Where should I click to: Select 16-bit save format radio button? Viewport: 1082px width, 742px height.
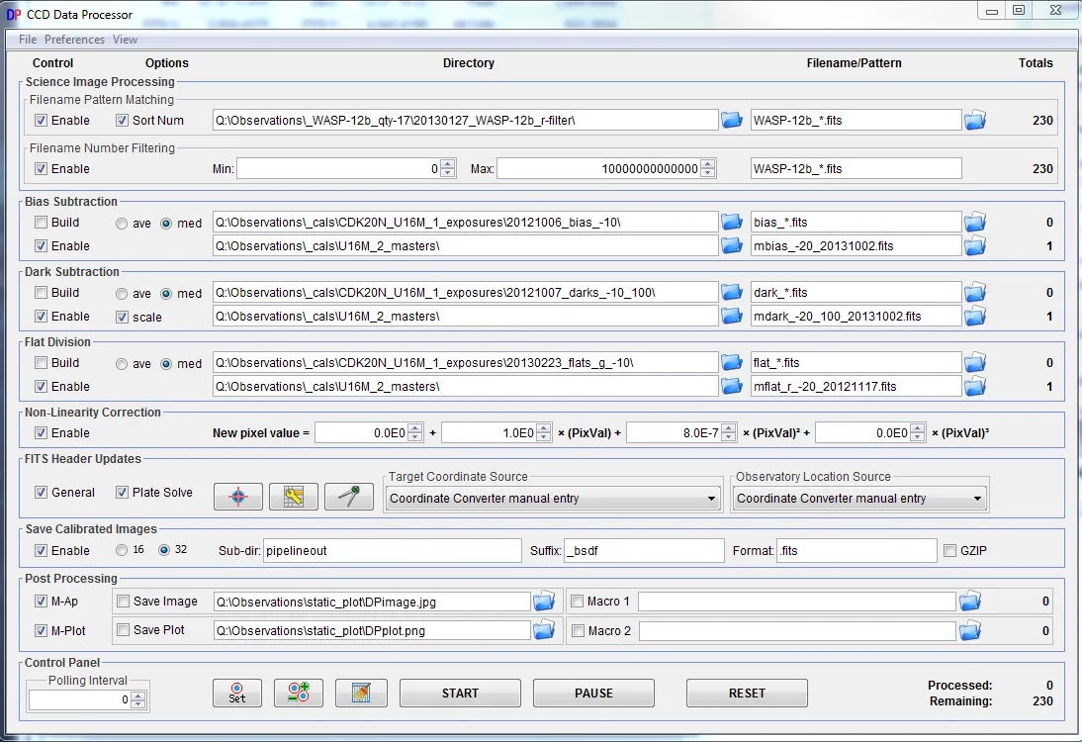click(123, 551)
